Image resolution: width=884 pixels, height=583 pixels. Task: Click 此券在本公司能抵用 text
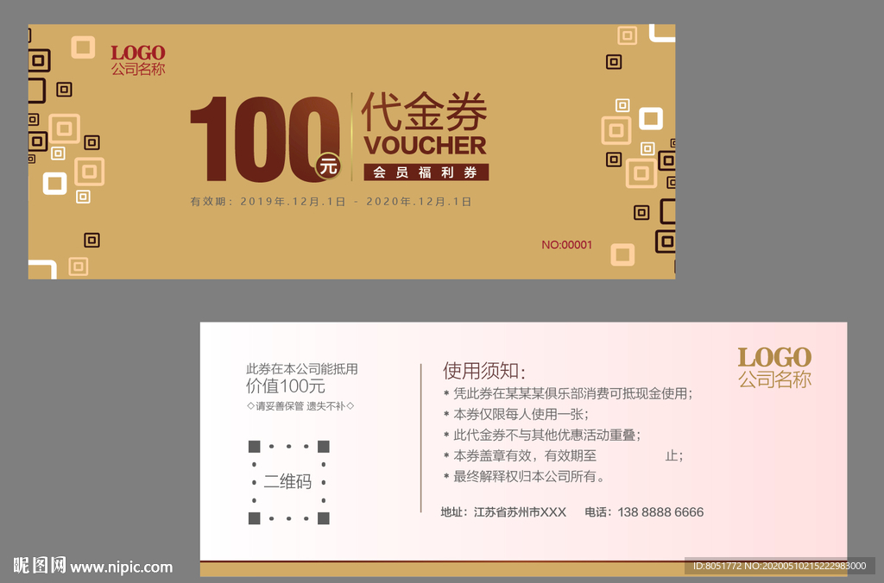(302, 369)
